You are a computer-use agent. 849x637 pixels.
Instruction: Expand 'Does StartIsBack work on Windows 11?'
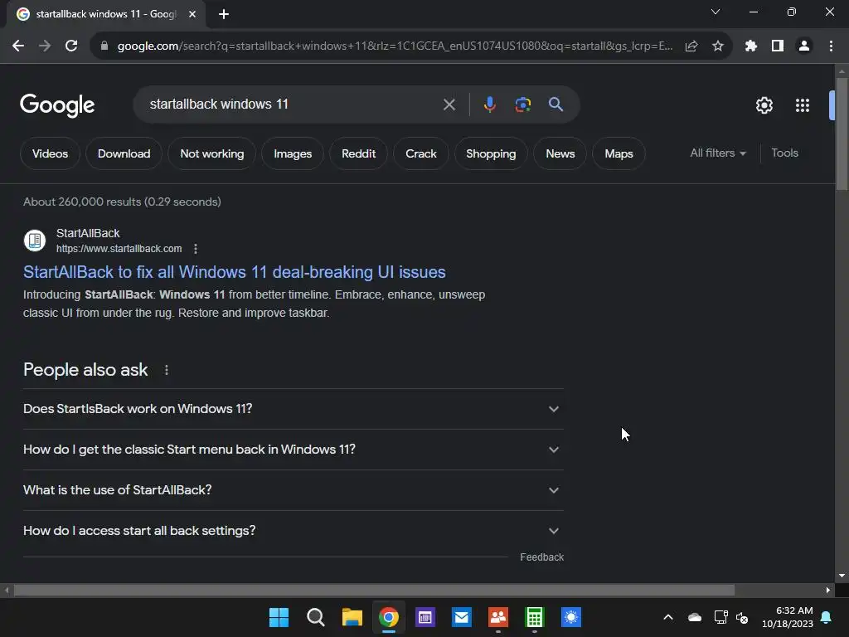[x=293, y=409]
